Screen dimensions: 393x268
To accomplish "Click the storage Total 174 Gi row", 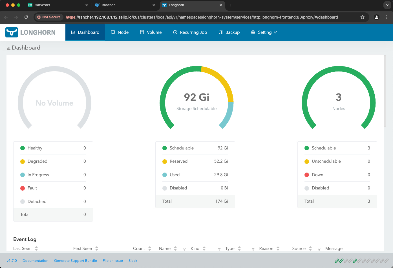I will tap(195, 201).
